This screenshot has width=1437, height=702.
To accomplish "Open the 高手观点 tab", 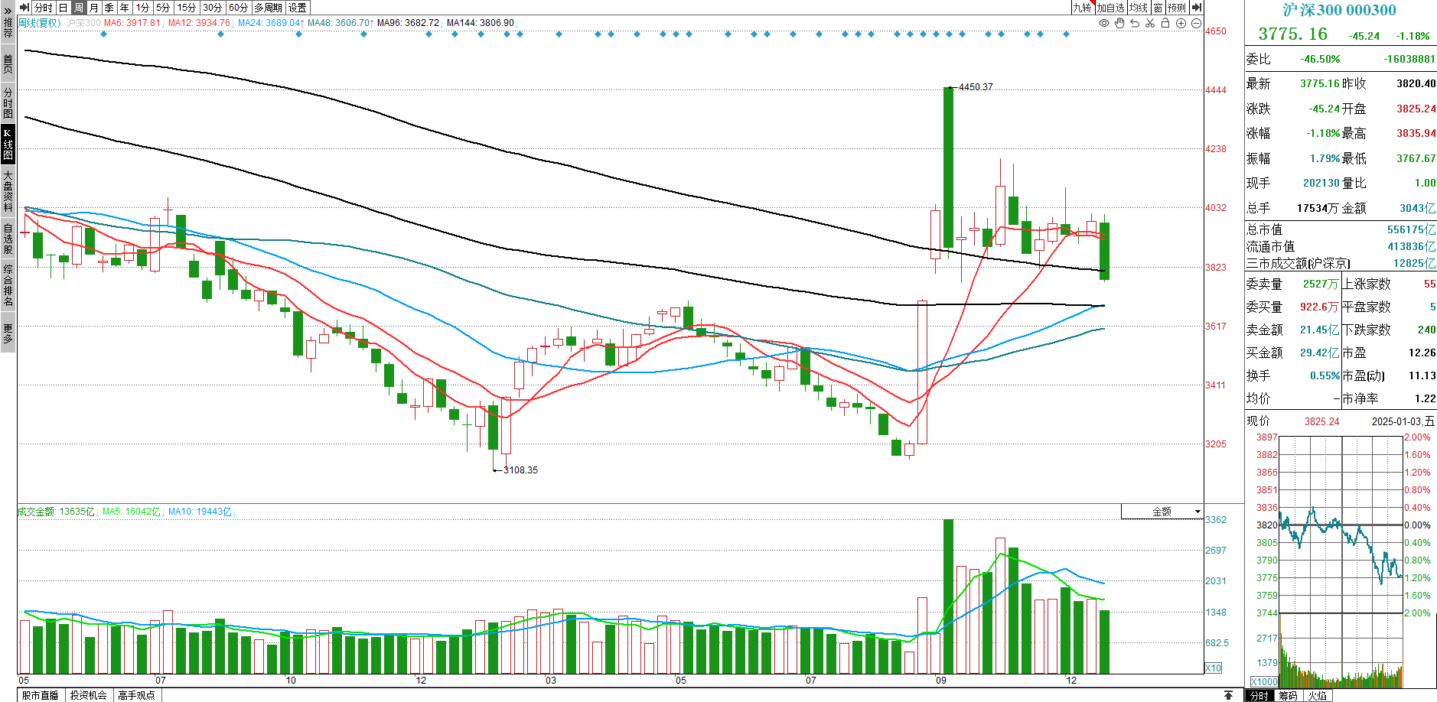I will pos(137,695).
